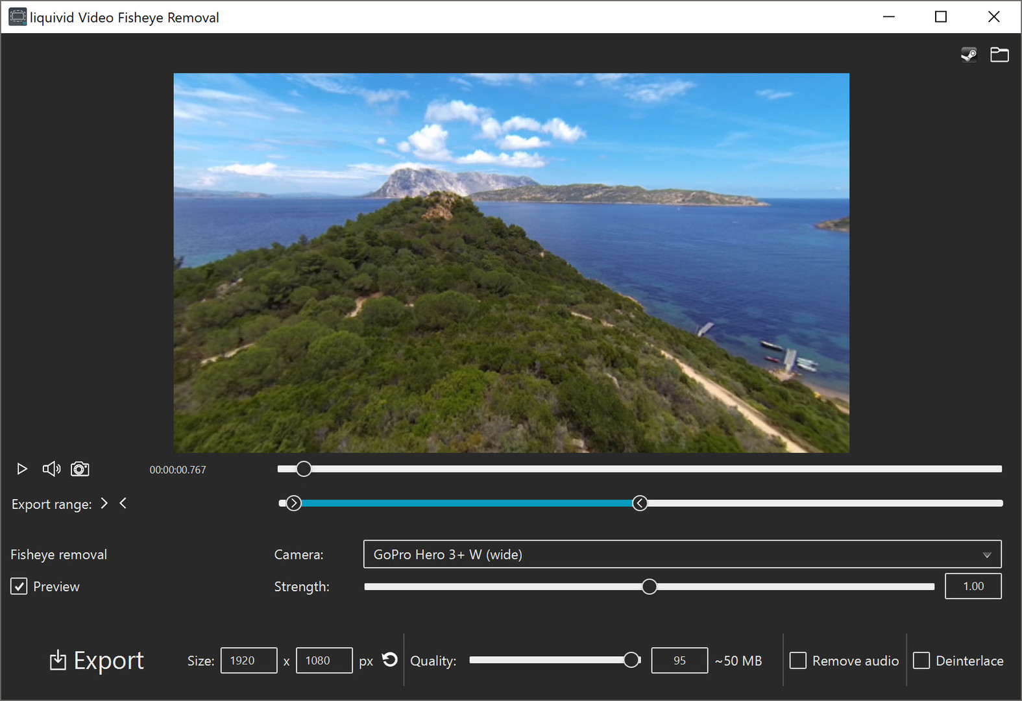Play the video preview
The image size is (1022, 701).
pyautogui.click(x=22, y=469)
